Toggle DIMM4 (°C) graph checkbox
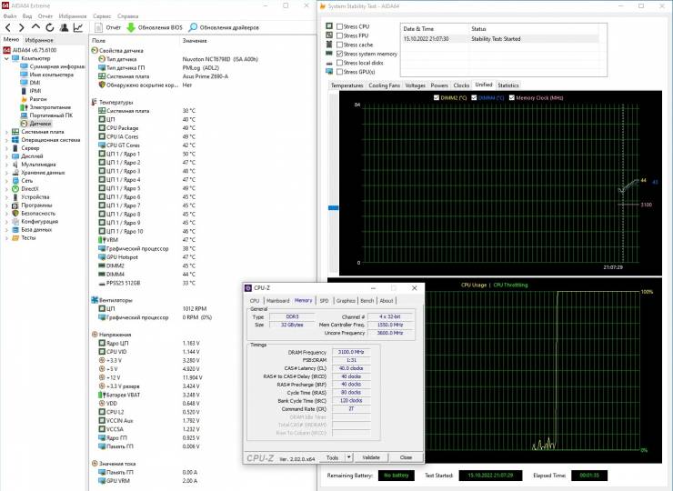The image size is (673, 491). [474, 98]
